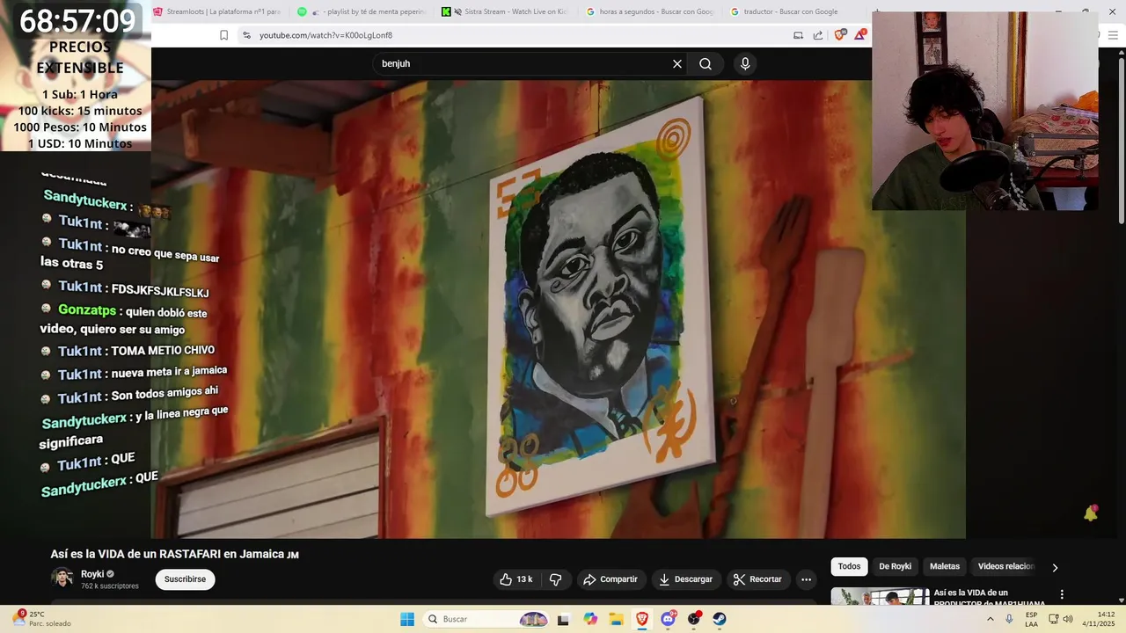Select the Videos relacionados filter chip
The image size is (1126, 633).
[x=1005, y=566]
